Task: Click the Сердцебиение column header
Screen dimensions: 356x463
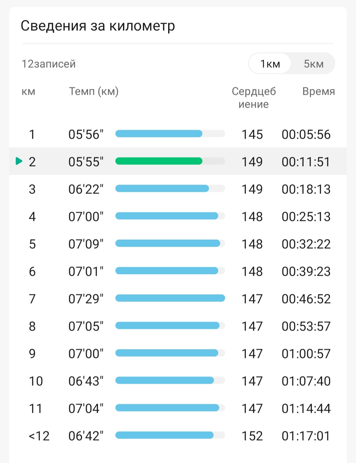Action: [x=253, y=97]
